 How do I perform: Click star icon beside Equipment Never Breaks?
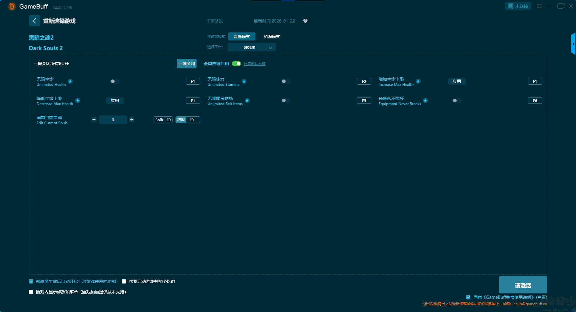click(x=425, y=100)
